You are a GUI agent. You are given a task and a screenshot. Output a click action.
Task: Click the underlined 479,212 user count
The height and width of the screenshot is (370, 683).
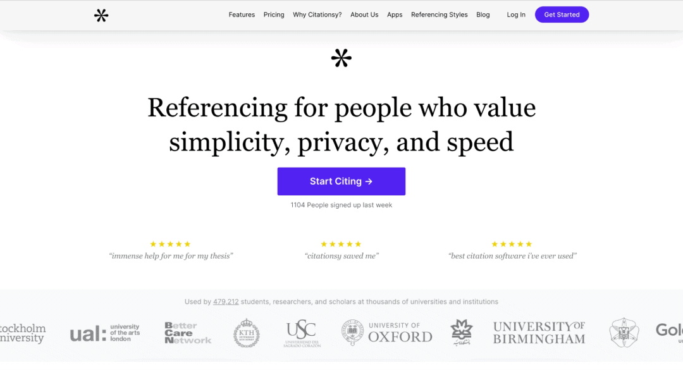[x=226, y=302]
